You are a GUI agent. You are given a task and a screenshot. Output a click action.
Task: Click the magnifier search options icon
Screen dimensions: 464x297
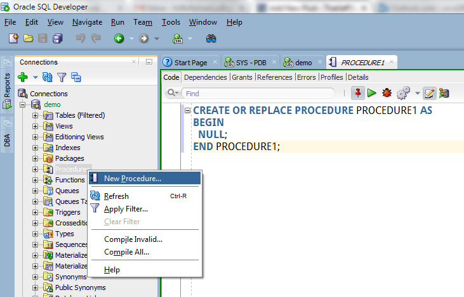pos(173,93)
